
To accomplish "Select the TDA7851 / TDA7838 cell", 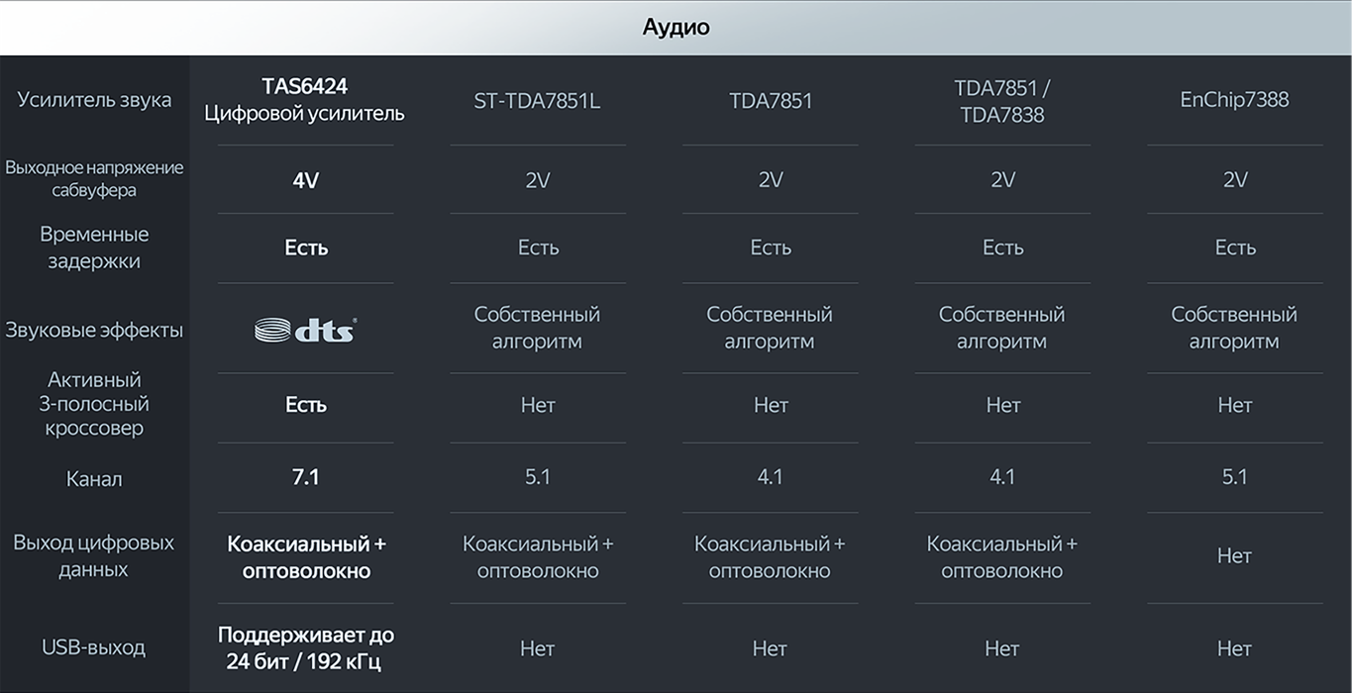I will point(1002,101).
